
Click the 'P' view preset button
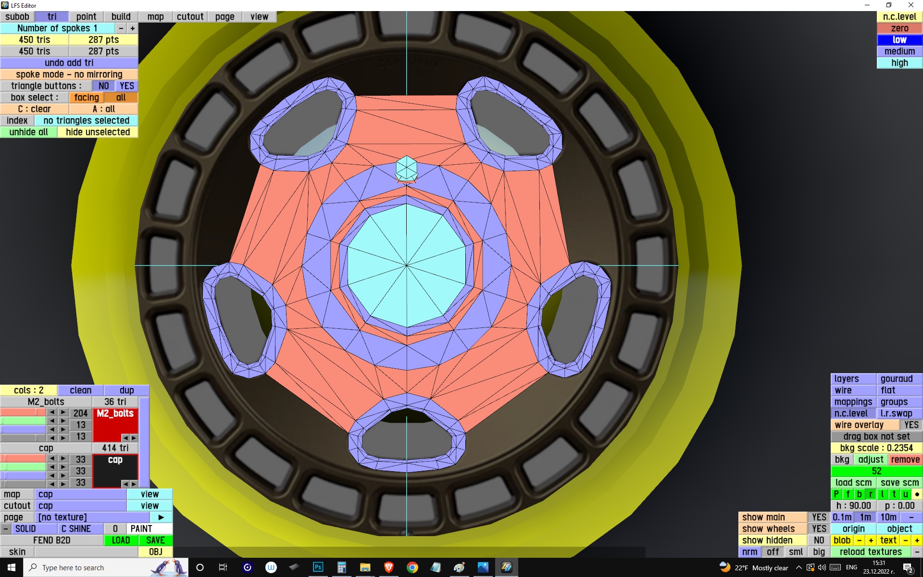coord(836,494)
